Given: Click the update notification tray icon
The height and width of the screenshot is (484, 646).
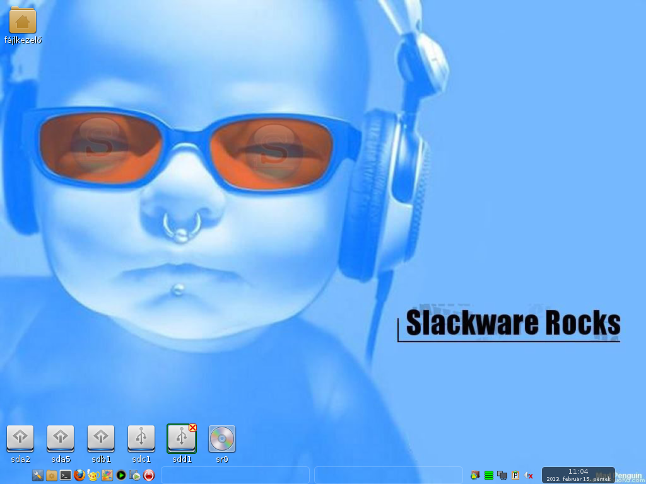Looking at the screenshot, I should pos(475,476).
